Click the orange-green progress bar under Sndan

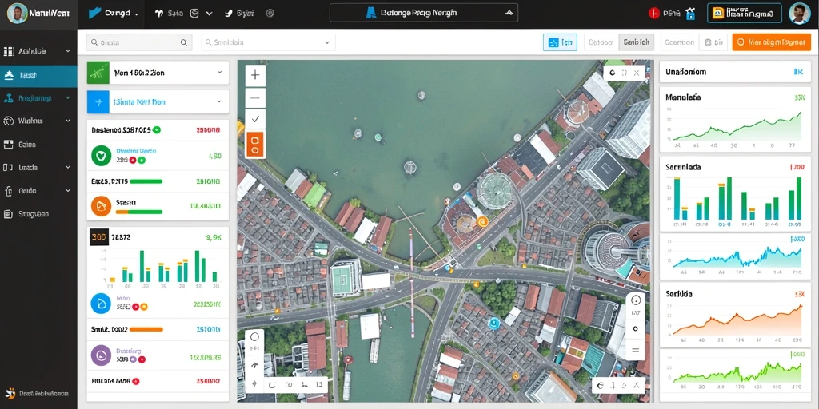[x=139, y=212]
